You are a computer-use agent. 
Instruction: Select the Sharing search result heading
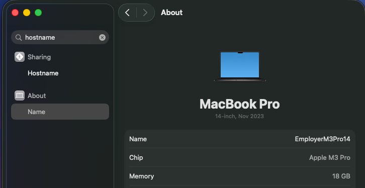[39, 57]
